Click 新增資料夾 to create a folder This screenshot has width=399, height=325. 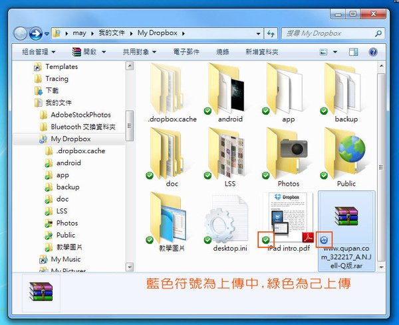point(261,52)
